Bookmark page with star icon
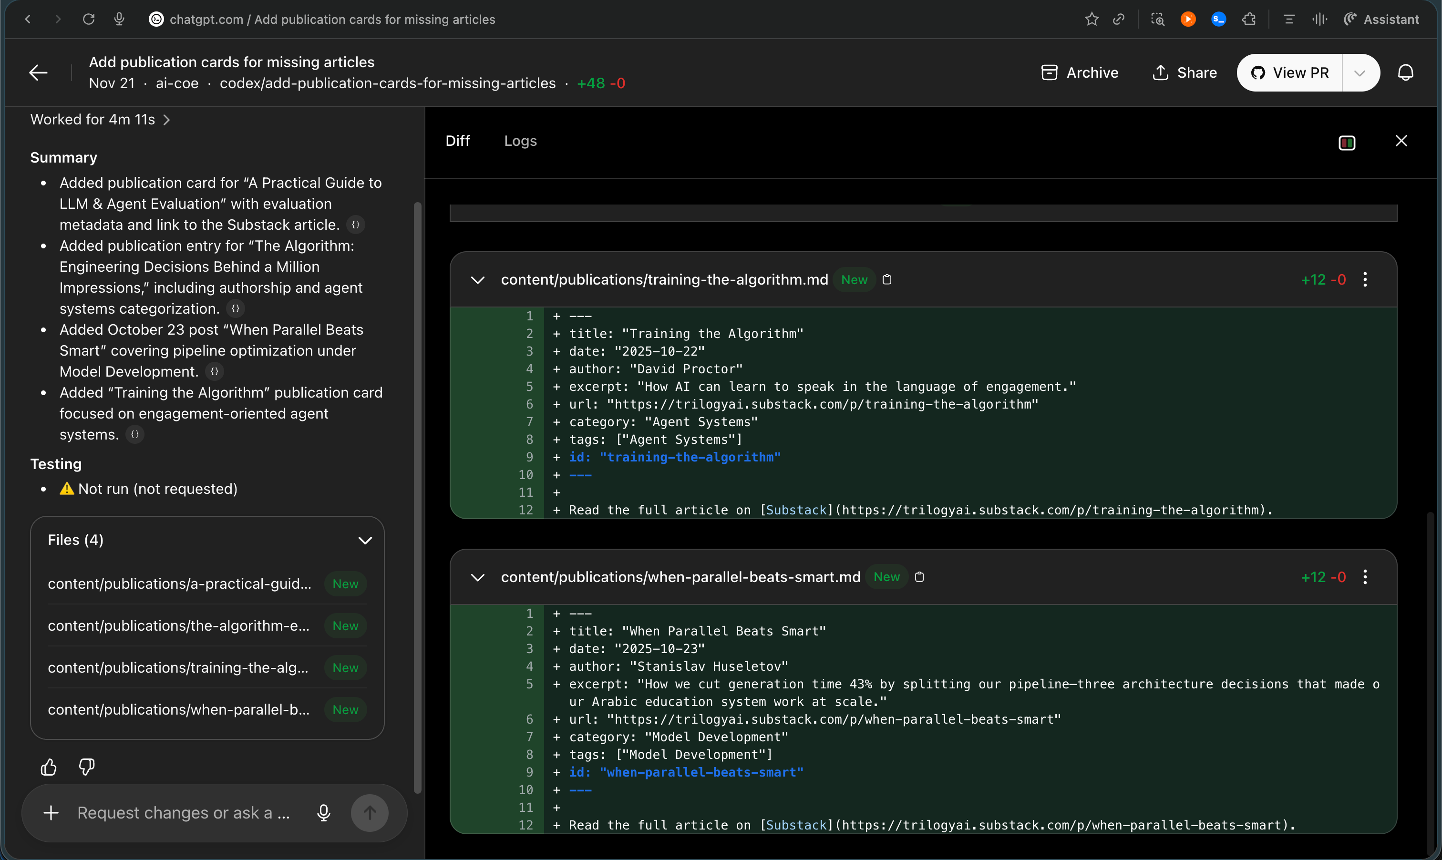 (1092, 19)
